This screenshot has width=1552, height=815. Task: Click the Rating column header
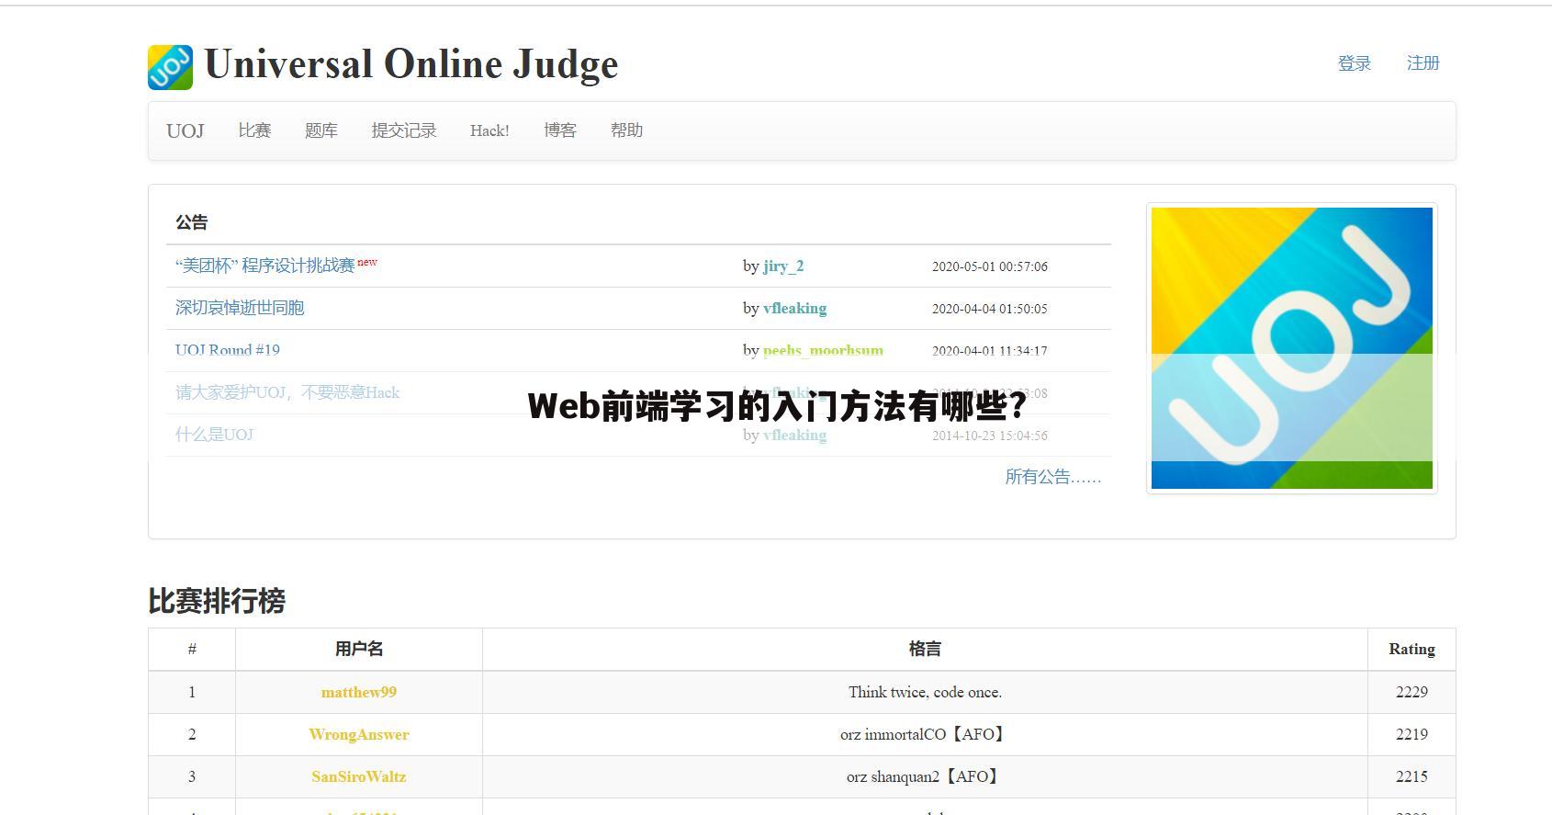[1411, 650]
